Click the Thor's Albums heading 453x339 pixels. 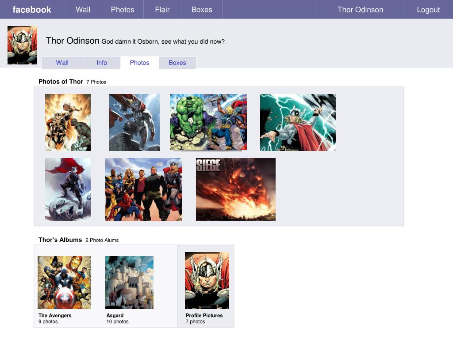pos(60,240)
